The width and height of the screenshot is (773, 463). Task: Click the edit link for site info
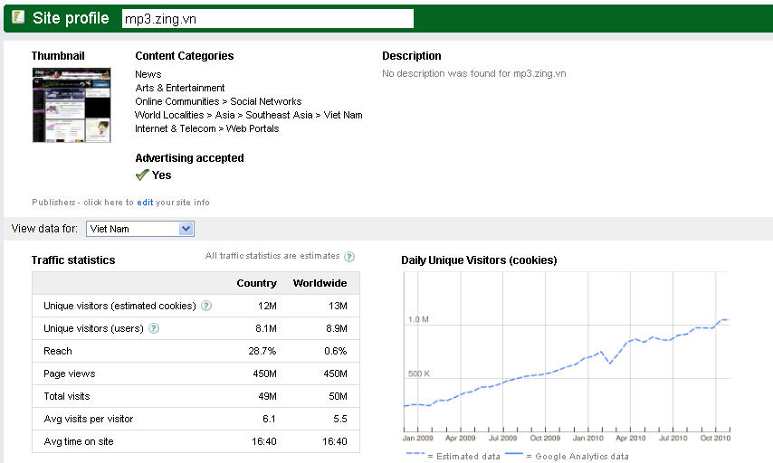145,203
